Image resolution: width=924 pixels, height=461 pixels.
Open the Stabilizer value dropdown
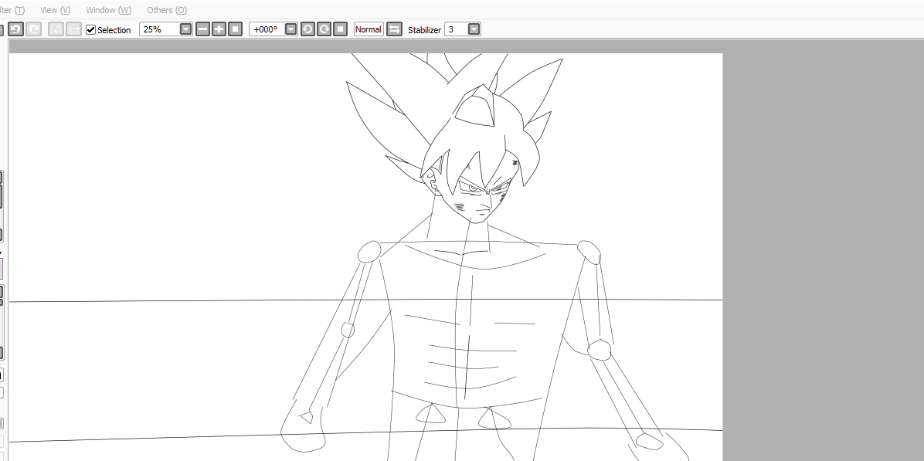coord(474,29)
